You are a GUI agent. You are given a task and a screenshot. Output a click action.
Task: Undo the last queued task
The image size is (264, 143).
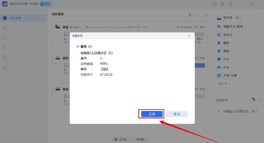tap(253, 99)
